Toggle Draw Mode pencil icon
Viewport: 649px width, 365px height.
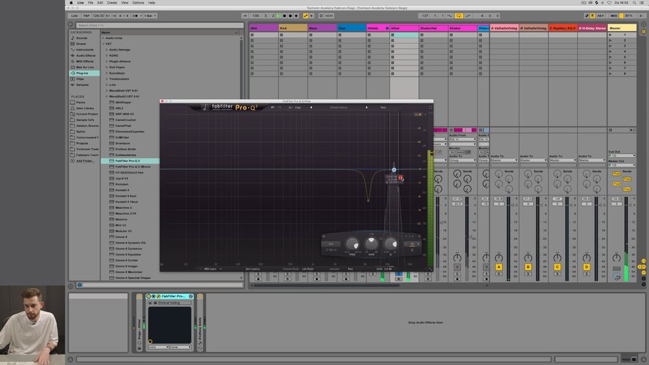pos(587,16)
